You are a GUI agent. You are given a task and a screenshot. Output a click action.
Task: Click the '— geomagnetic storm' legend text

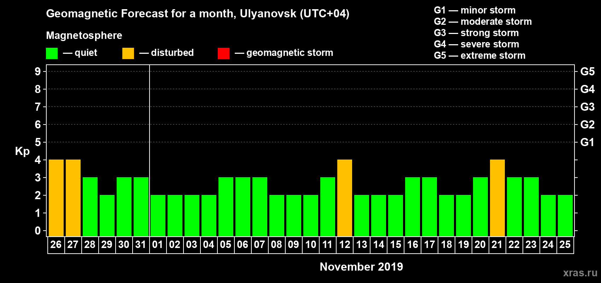coord(284,53)
